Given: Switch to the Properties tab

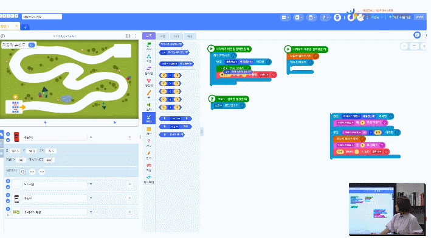Looking at the screenshot, I should point(190,36).
